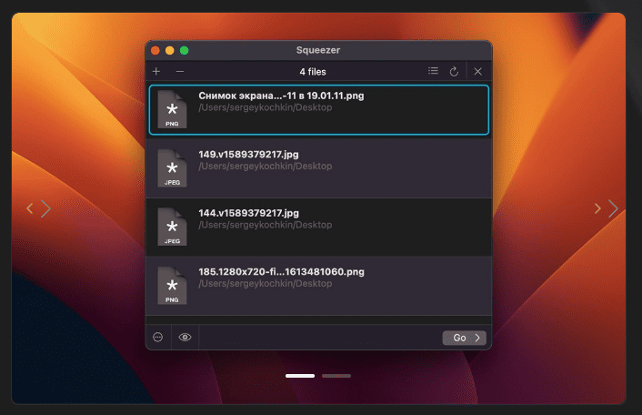
Task: Click path under 144.v1589379217.jpg
Action: [266, 225]
